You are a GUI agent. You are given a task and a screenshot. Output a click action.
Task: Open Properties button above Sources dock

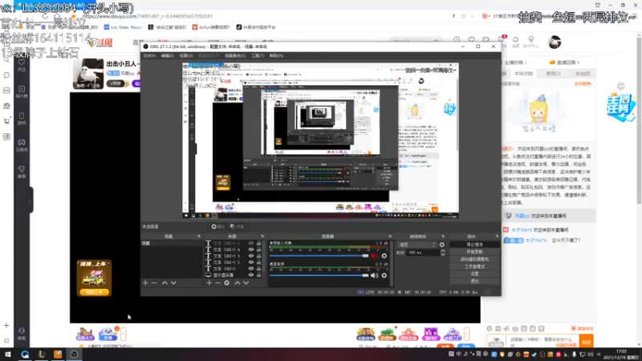pos(218,226)
